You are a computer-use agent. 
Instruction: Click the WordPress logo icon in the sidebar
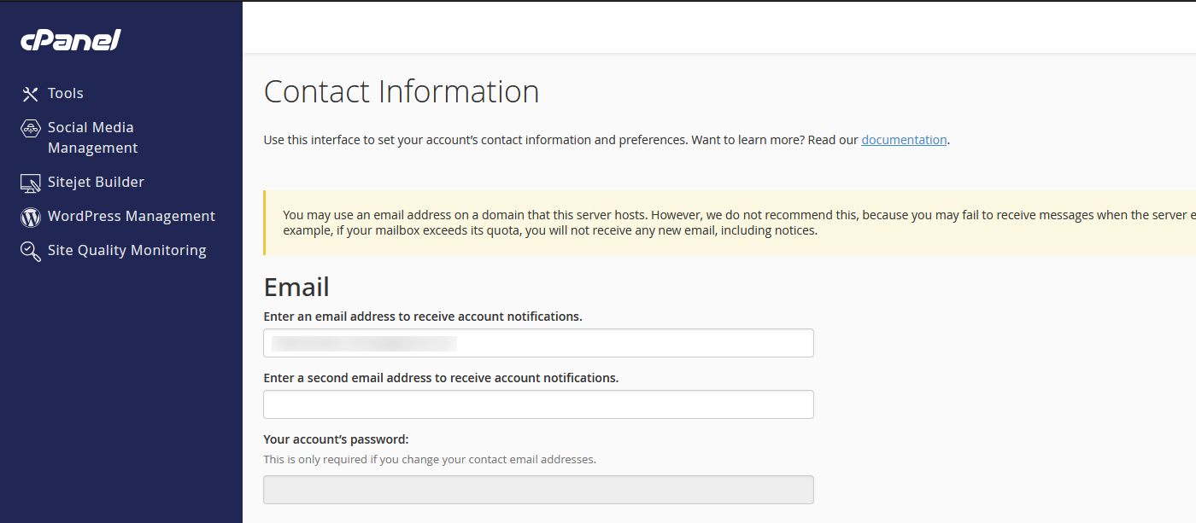click(30, 216)
